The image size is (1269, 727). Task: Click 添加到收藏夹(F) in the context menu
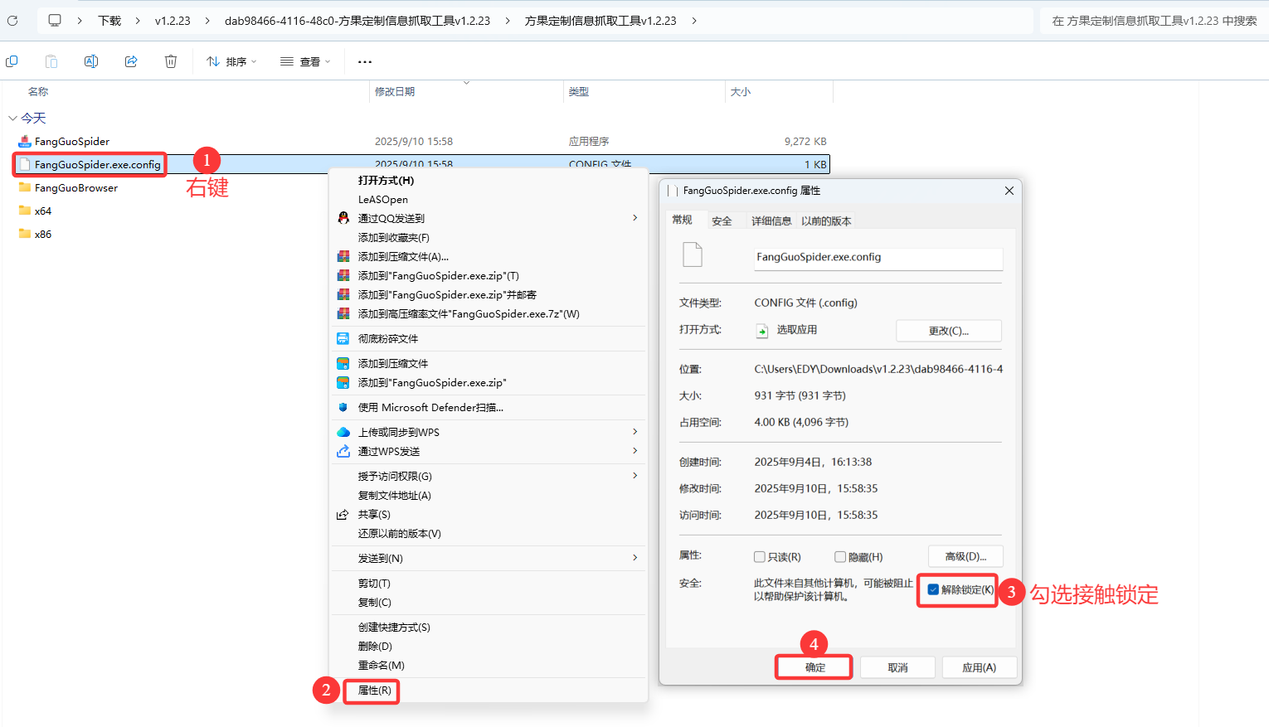tap(393, 238)
